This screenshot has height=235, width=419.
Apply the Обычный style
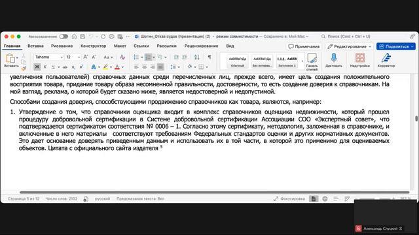pos(237,61)
